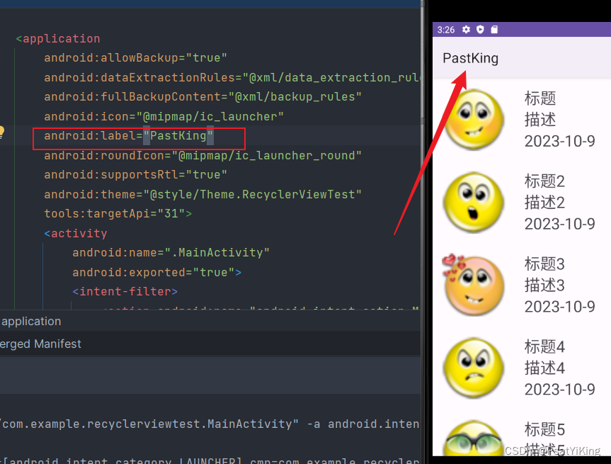Image resolution: width=611 pixels, height=464 pixels.
Task: Select the 3:26 clock in the emulator status bar
Action: (x=446, y=30)
